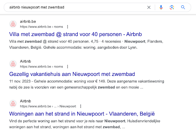Open the three-dot menu next to the Nieuwpoort breadcrumb

[x=80, y=106]
